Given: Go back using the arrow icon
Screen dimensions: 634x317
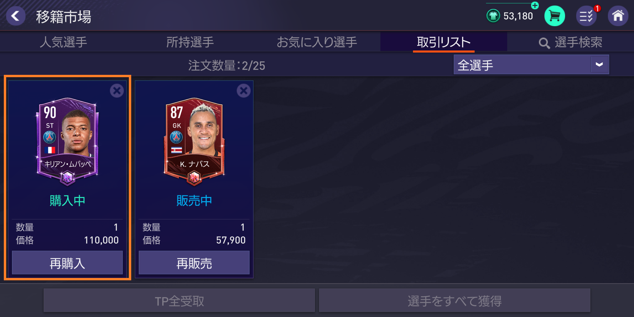Looking at the screenshot, I should point(16,16).
